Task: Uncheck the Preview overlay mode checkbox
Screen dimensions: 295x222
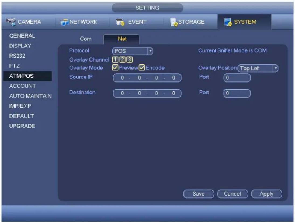Action: (115, 68)
